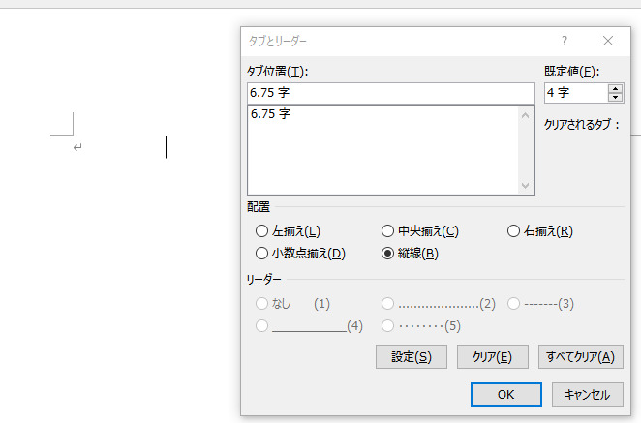Screen dimensions: 641x423
Task: Click the help question mark icon
Action: click(564, 42)
